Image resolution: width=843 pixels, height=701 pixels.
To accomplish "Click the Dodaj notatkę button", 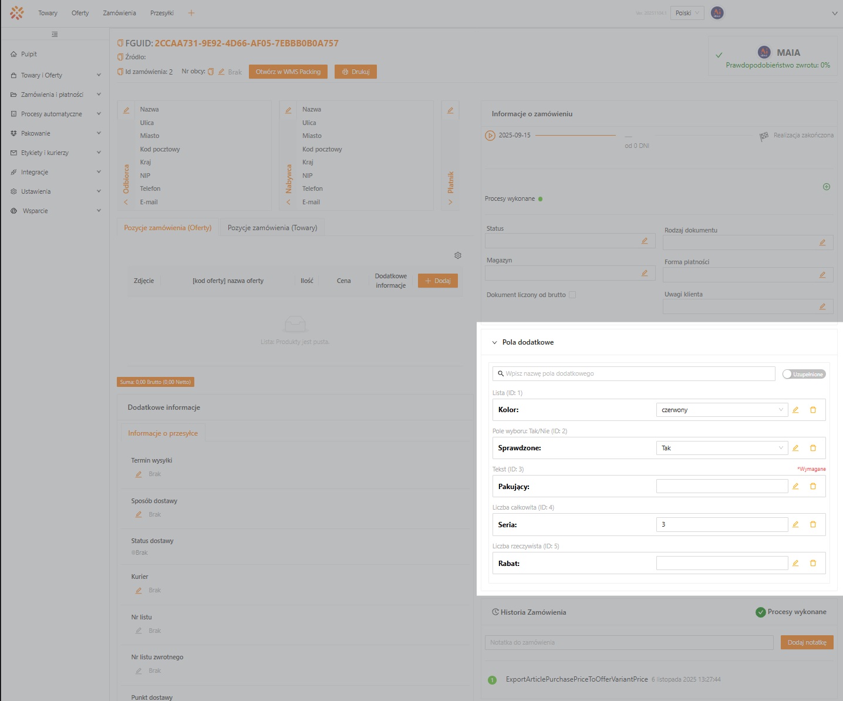I will (807, 642).
